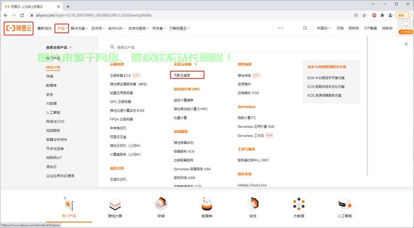Click the mega menu vertical scrollbar

coord(367,105)
